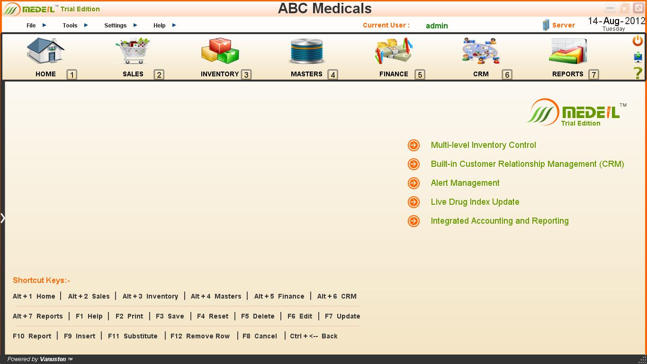Click the admin user name
Viewport: 647px width, 364px height.
437,26
